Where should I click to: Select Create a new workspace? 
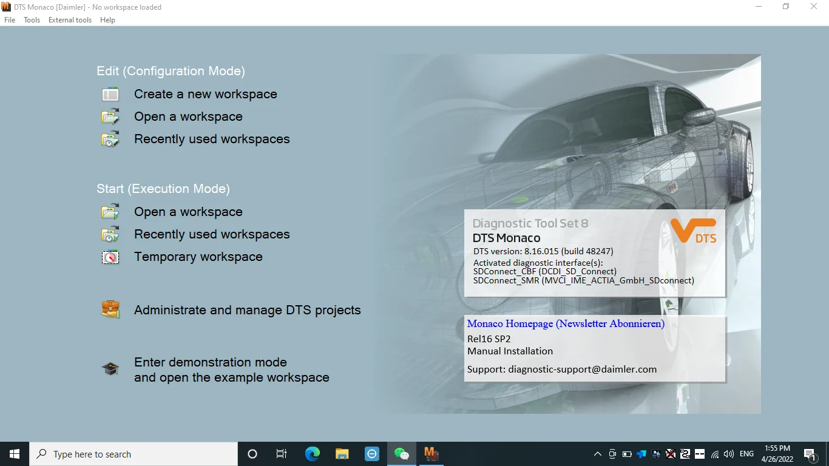click(x=206, y=94)
